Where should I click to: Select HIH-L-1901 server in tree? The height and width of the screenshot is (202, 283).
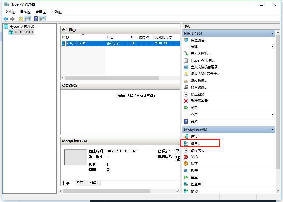[24, 32]
